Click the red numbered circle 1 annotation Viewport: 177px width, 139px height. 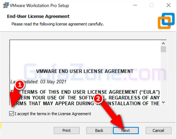[x=20, y=85]
